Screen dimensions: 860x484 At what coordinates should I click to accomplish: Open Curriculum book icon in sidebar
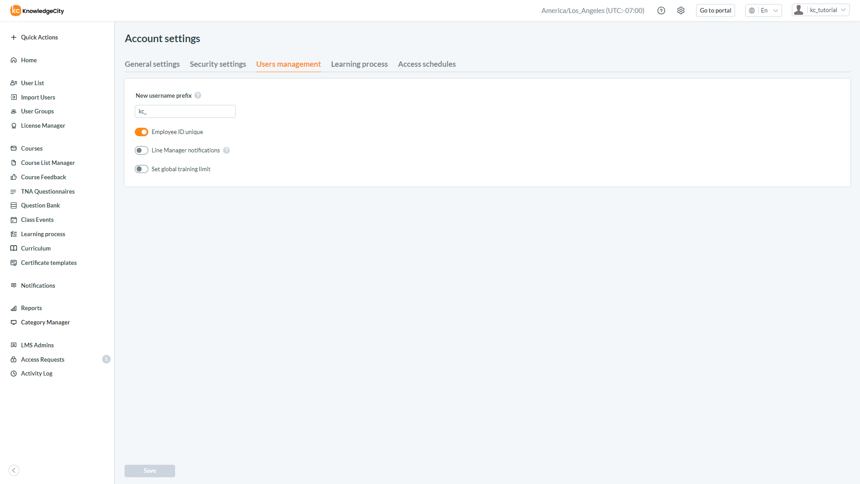(14, 249)
